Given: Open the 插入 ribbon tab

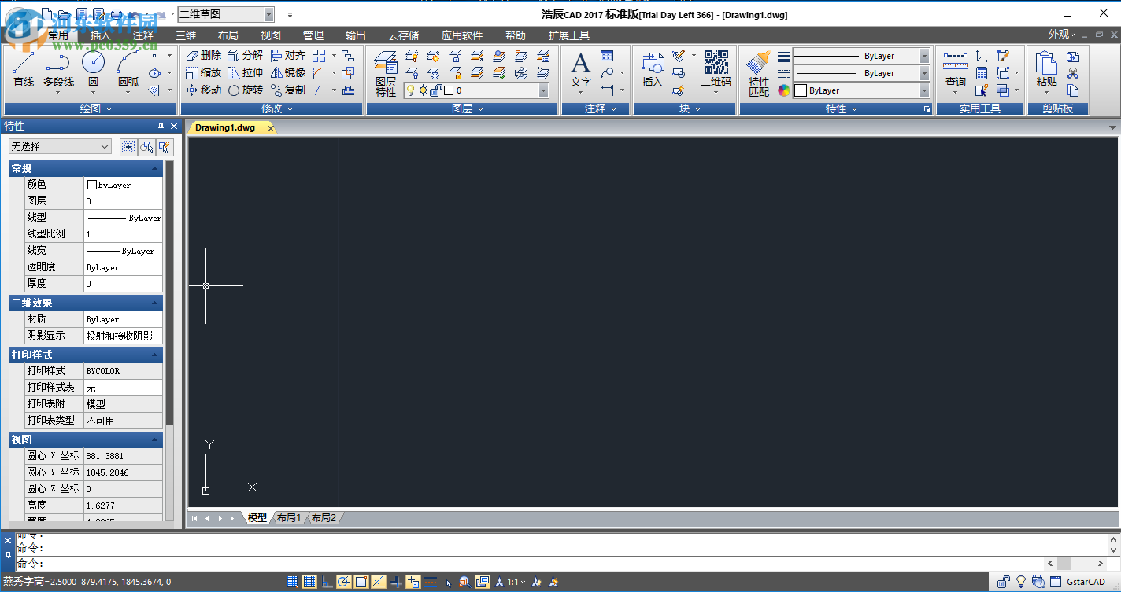Looking at the screenshot, I should point(101,35).
